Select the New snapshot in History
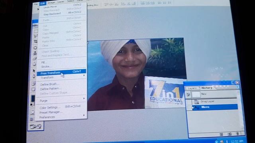Image resolution: width=255 pixels, height=143 pixels. (211, 94)
